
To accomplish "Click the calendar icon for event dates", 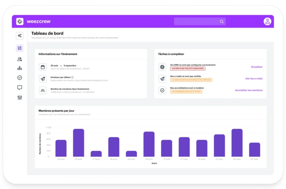I will coord(43,67).
